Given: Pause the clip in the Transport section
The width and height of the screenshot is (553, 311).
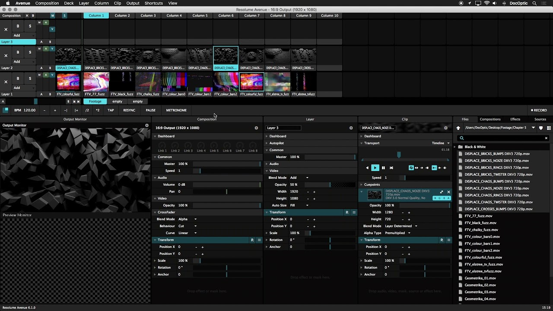Looking at the screenshot, I should click(x=383, y=168).
